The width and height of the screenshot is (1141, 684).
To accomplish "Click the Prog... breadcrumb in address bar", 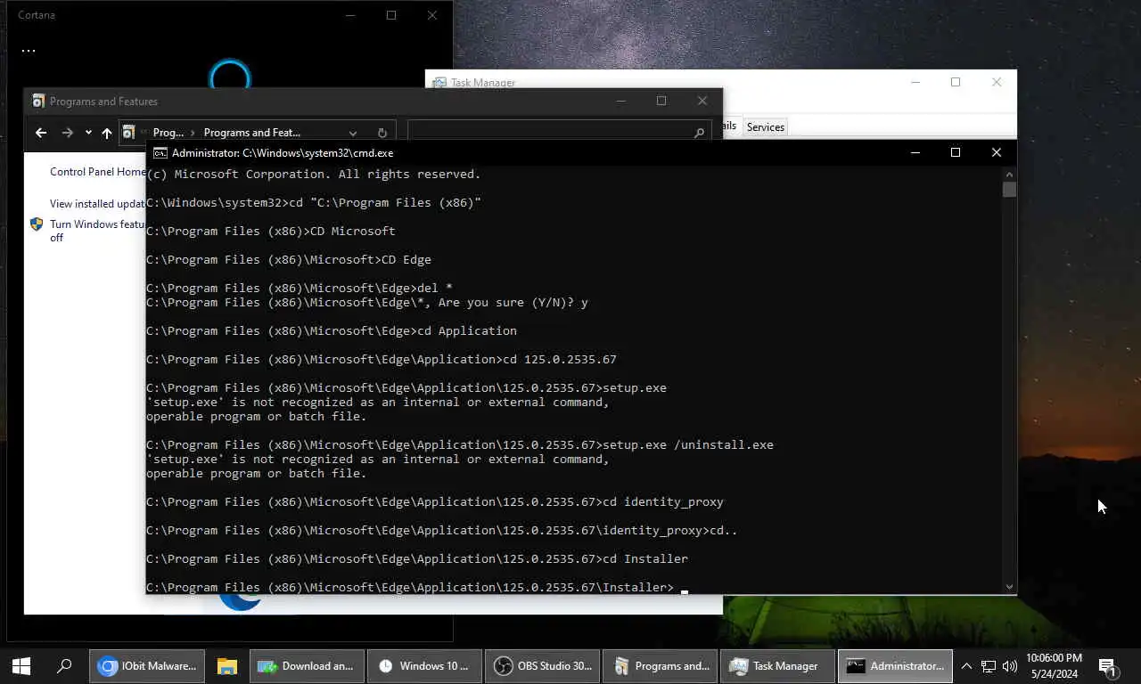I will [168, 133].
